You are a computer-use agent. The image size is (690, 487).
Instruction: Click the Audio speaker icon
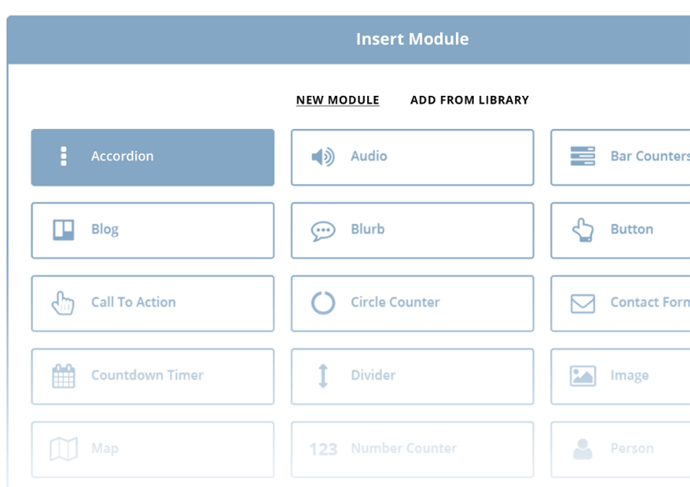click(x=323, y=157)
